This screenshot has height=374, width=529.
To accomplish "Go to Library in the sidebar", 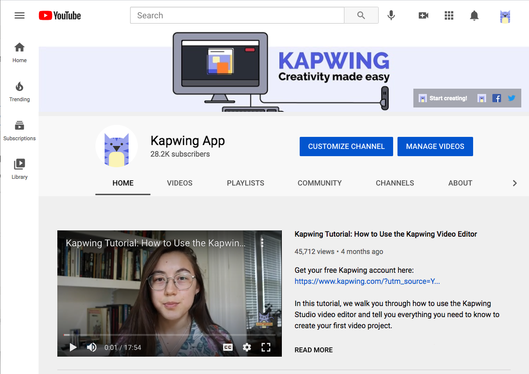I will [19, 169].
